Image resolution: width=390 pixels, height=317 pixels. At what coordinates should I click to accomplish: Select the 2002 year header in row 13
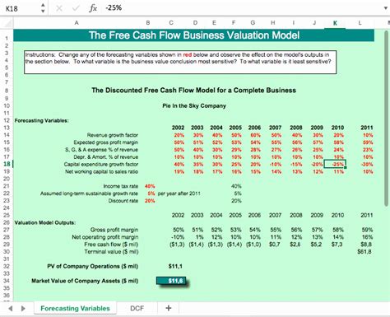178,128
